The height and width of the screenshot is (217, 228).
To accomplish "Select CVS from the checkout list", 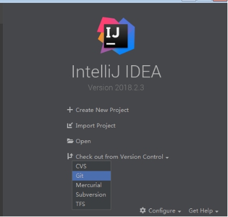I will click(91, 166).
